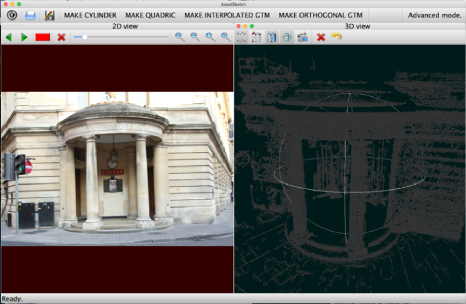This screenshot has width=466, height=304.
Task: Click the power/quit icon in main toolbar
Action: (x=12, y=15)
